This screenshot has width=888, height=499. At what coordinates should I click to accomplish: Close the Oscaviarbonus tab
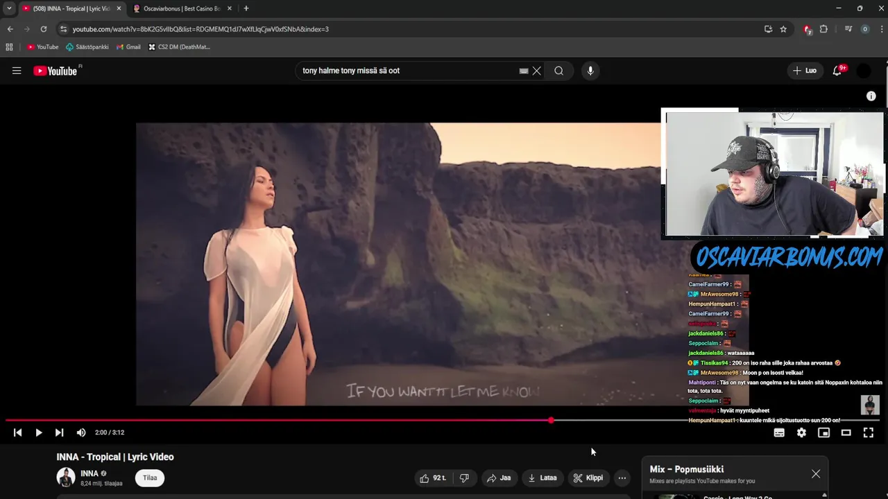click(x=230, y=8)
